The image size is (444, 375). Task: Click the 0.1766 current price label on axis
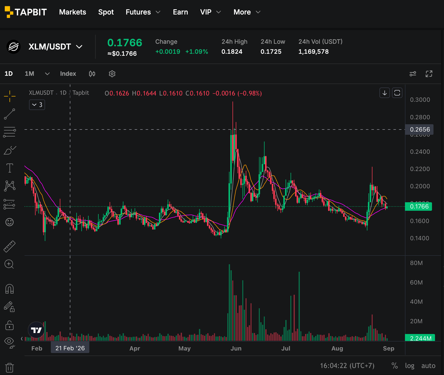(418, 206)
